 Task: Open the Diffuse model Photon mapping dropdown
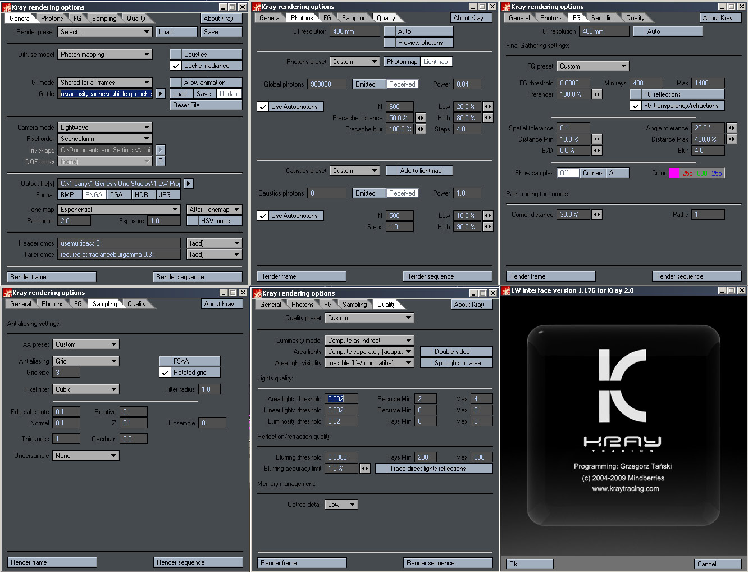point(106,55)
